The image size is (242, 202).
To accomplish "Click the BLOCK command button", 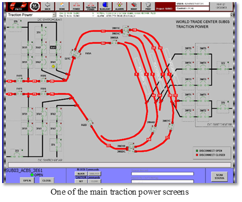I will pyautogui.click(x=81, y=174).
